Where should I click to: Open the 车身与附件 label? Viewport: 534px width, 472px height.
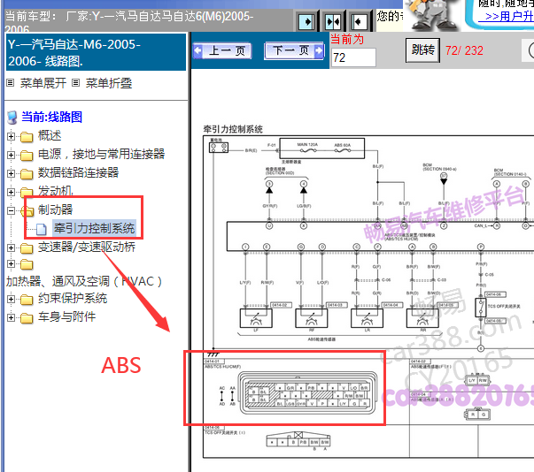(x=66, y=316)
